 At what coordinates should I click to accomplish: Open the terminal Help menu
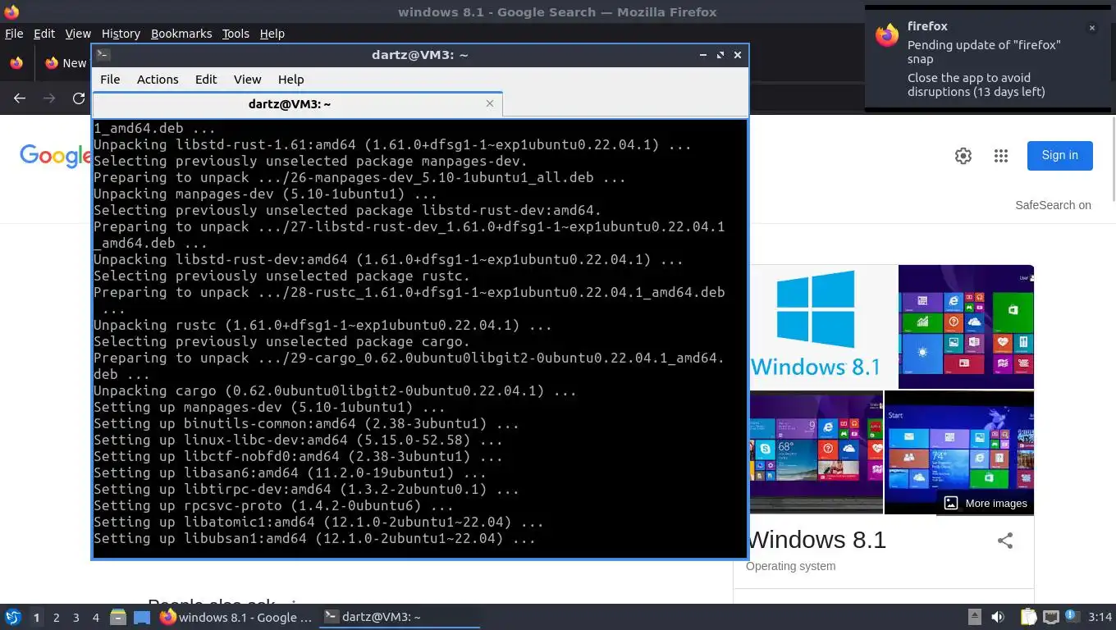(291, 80)
